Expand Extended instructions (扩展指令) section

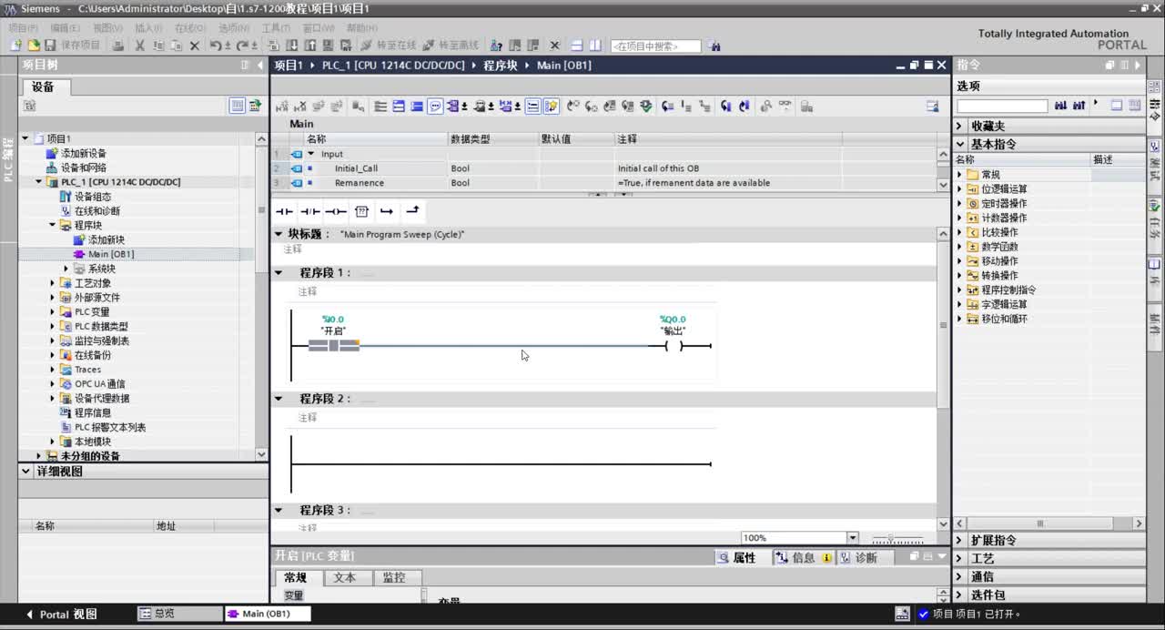pos(959,540)
